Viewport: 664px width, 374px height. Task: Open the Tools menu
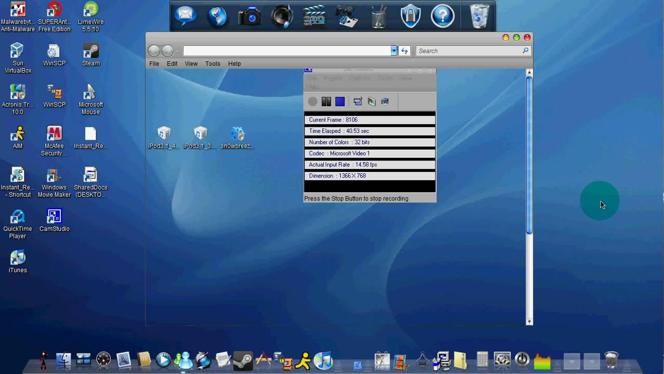pos(213,63)
